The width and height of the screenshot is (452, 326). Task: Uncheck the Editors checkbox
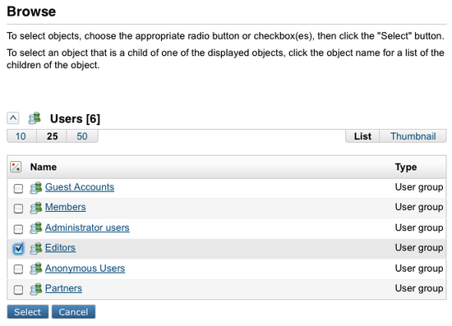pyautogui.click(x=18, y=249)
